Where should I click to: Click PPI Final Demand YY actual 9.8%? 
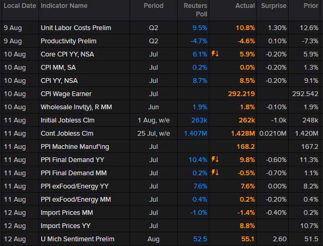[x=247, y=160]
